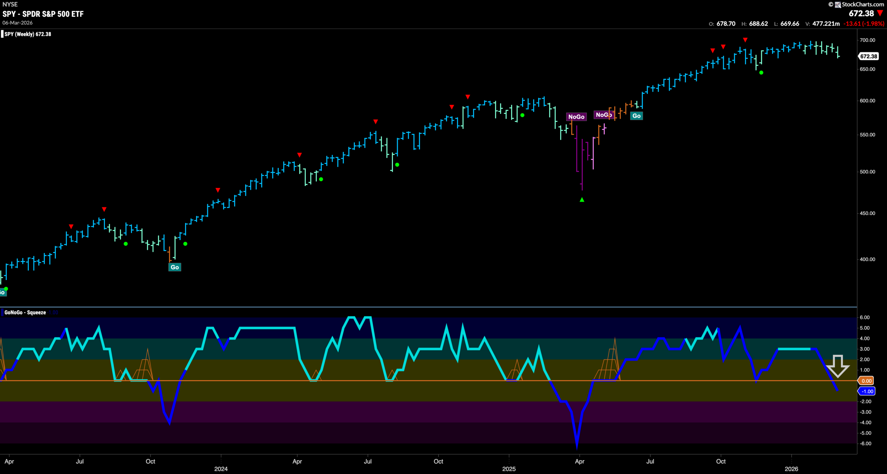The width and height of the screenshot is (887, 474).
Task: Click the Go label below the late-2023 low
Action: click(x=175, y=267)
